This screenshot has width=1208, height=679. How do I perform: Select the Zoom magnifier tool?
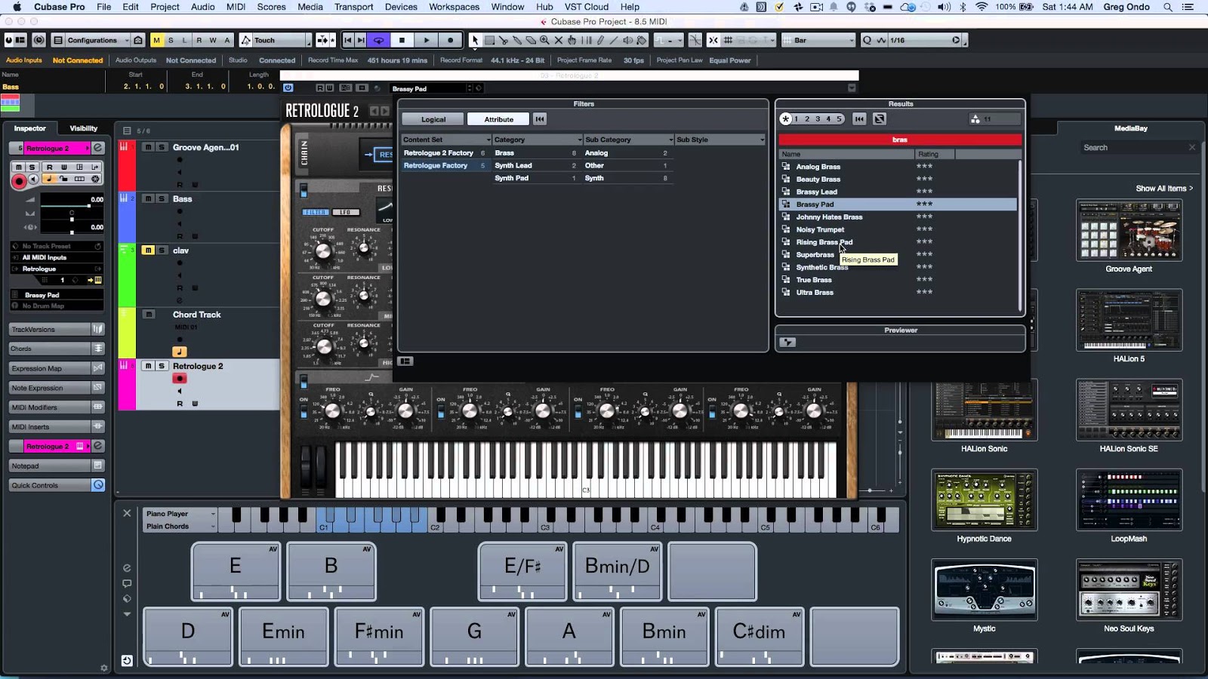[x=545, y=40]
